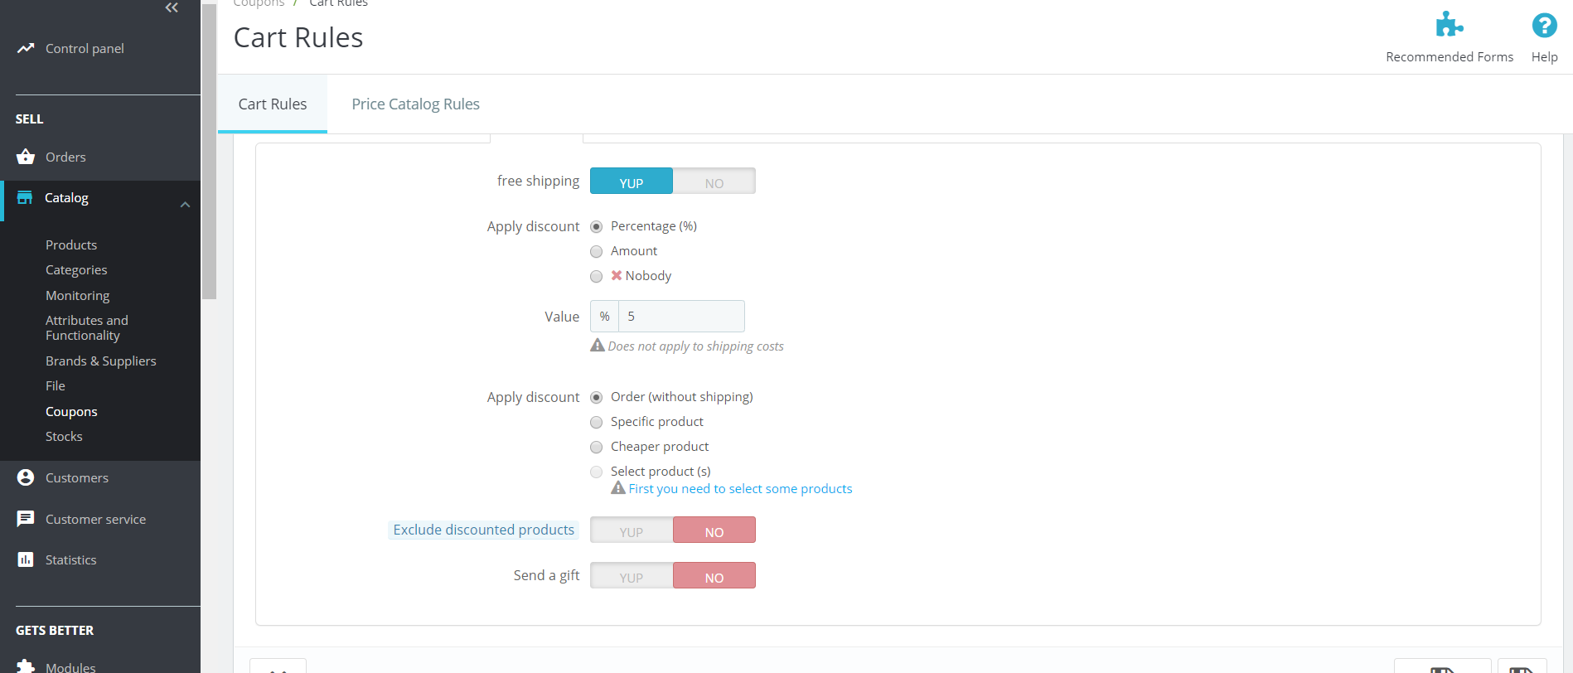Open Recommended Forms puzzle icon
The width and height of the screenshot is (1573, 673).
click(1449, 24)
